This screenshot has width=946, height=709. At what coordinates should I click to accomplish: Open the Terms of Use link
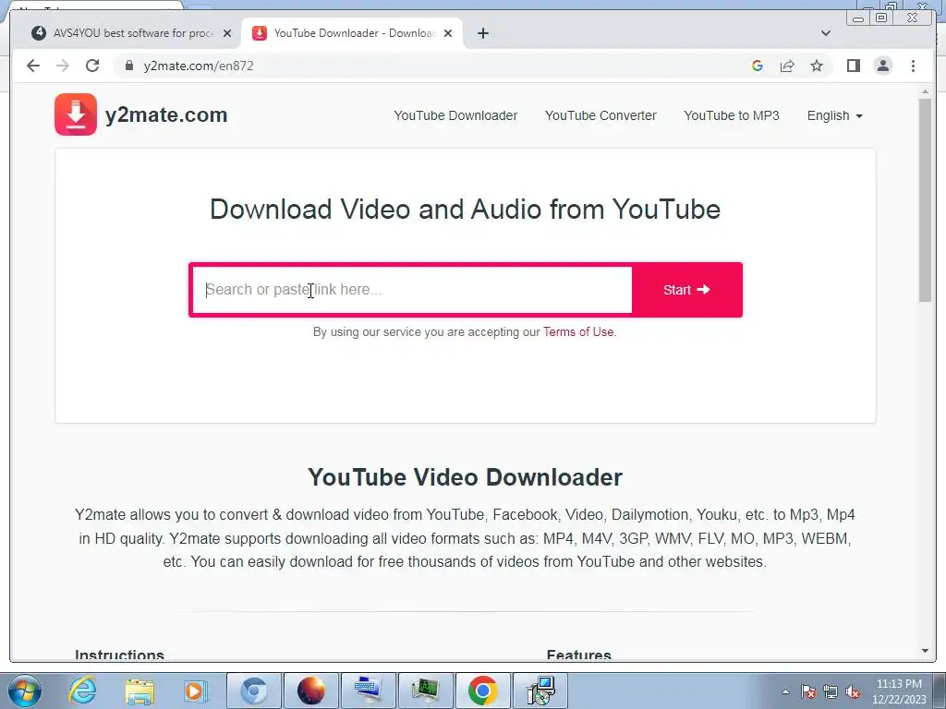pyautogui.click(x=578, y=331)
